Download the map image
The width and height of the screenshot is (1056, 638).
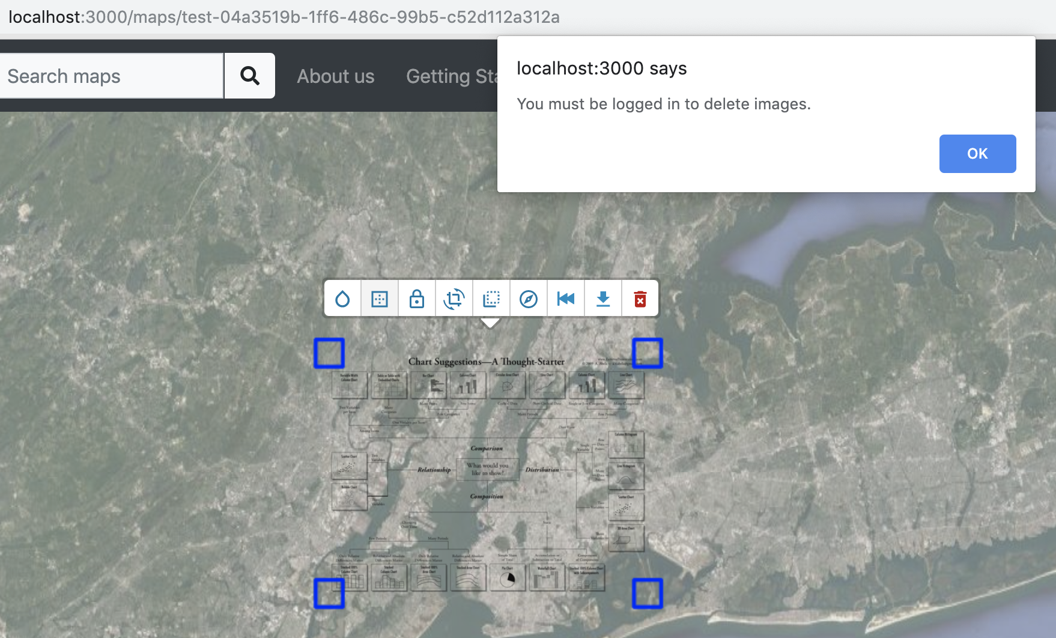(603, 298)
